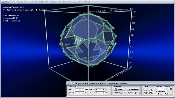Click the Start Rot. button

tap(133, 93)
